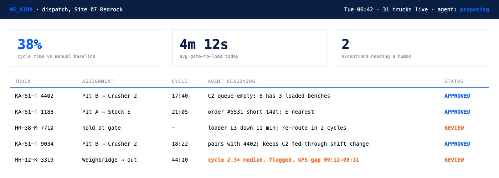This screenshot has height=178, width=499.
Task: Click REVIEW status for truck 3319
Action: 454,160
